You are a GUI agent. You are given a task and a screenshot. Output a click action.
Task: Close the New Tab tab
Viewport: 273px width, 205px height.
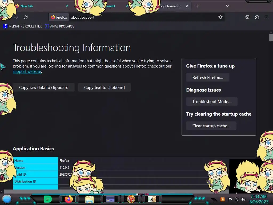pos(67,6)
